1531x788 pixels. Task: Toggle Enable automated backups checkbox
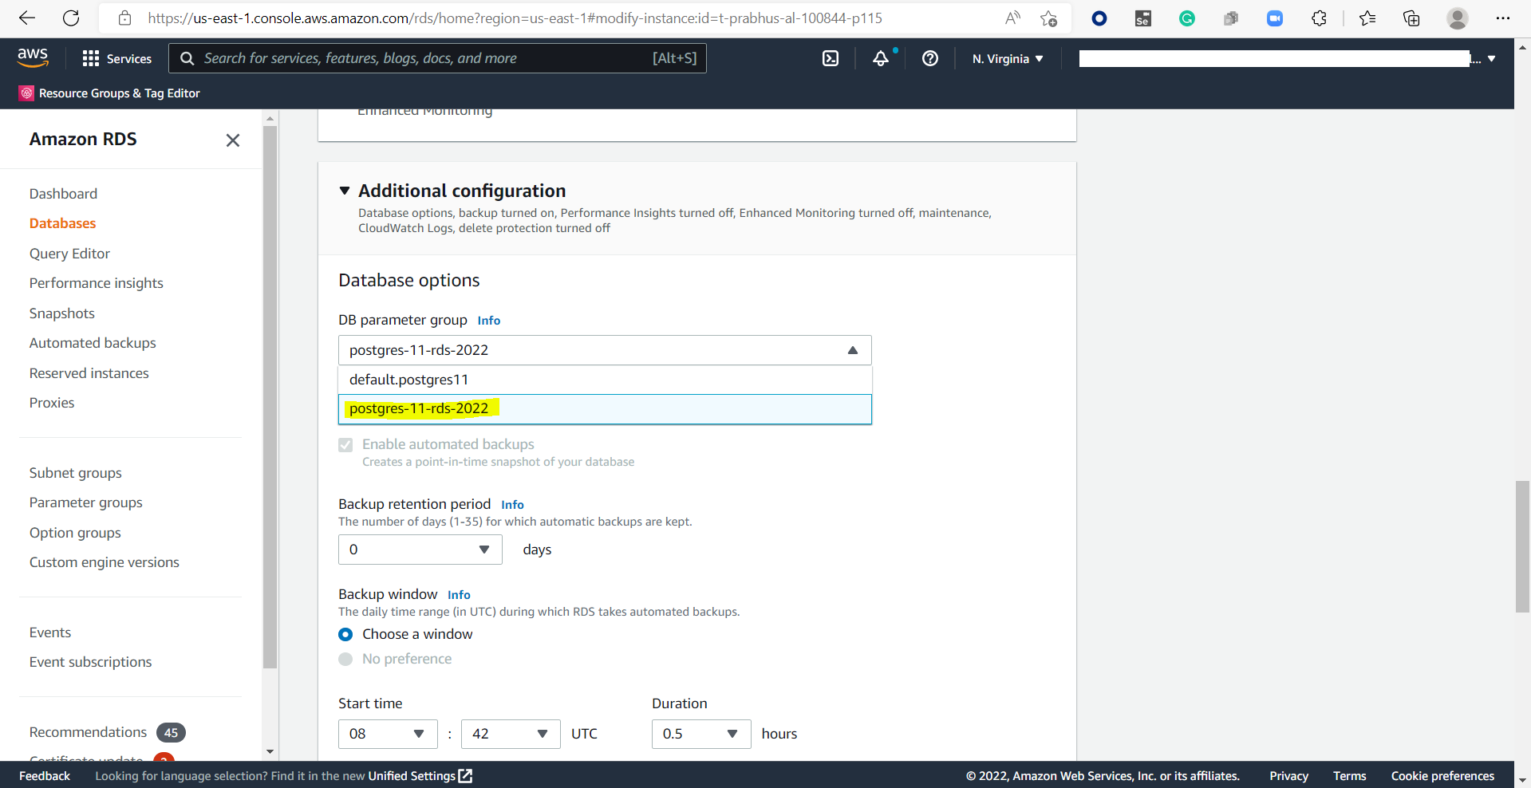click(345, 445)
